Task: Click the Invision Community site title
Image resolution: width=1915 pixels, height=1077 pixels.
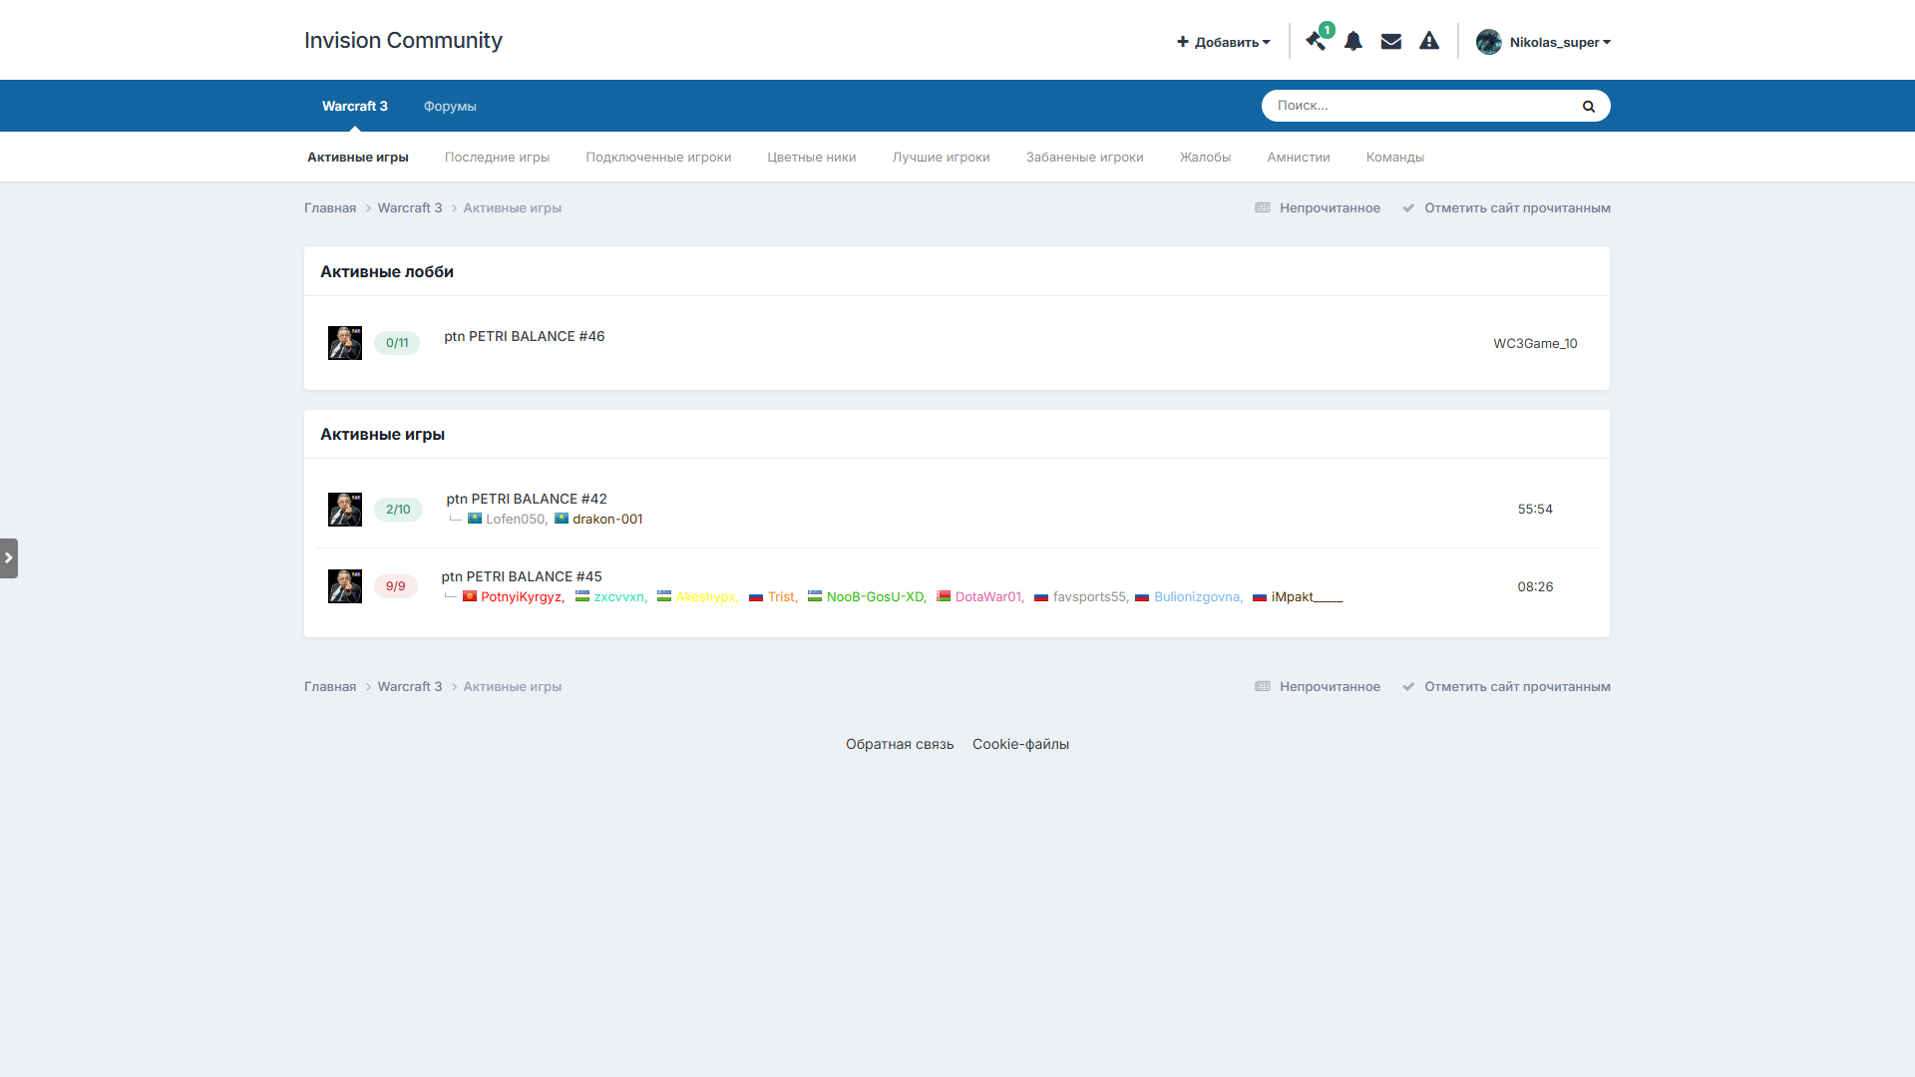Action: [403, 41]
